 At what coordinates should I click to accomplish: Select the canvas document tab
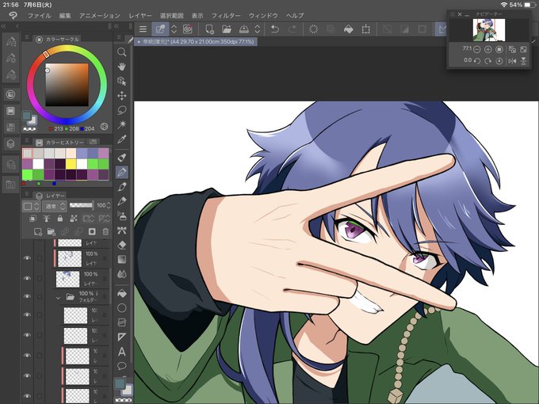pos(196,41)
